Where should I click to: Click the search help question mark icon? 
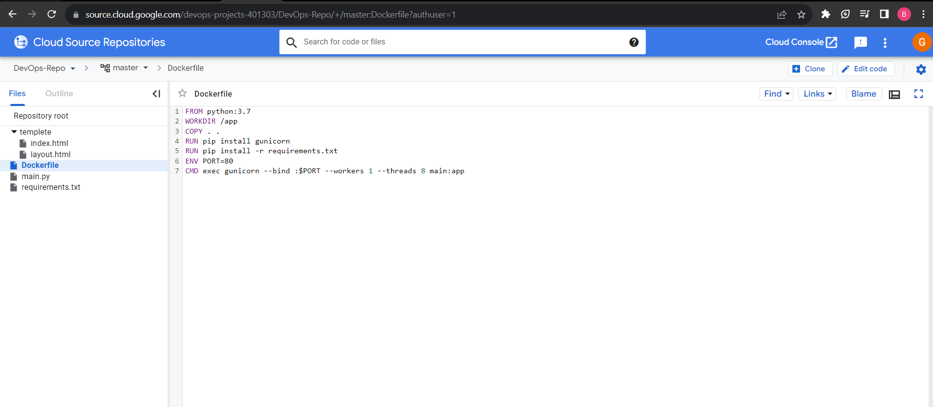click(634, 42)
